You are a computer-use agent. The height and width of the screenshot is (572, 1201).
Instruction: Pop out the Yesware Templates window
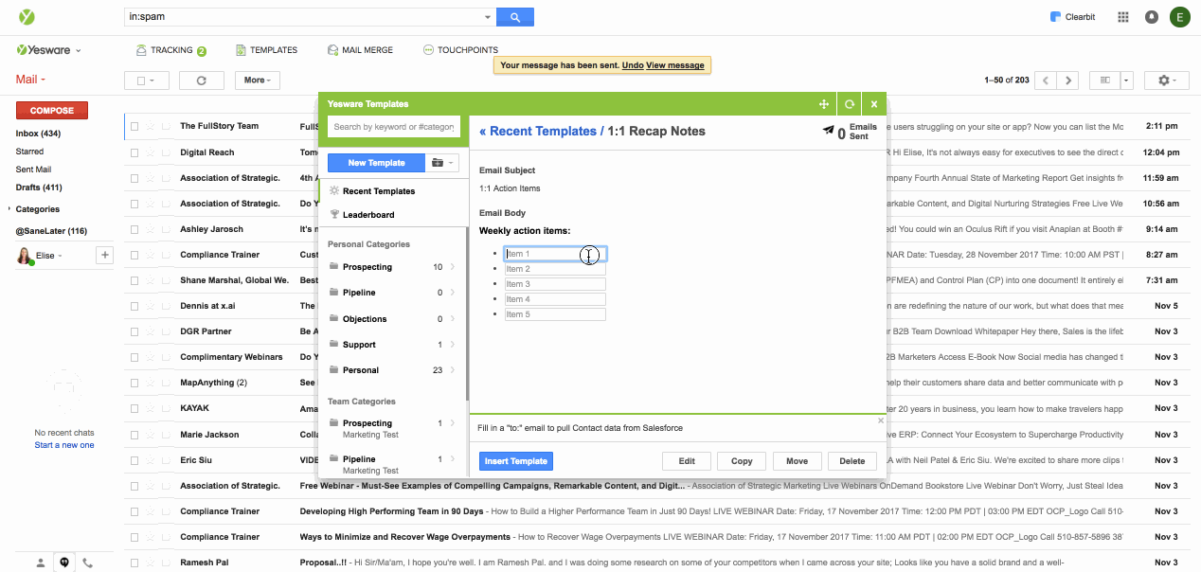pyautogui.click(x=825, y=103)
